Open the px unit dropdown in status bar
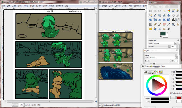Screen dimensions: 182x108 coord(15,105)
